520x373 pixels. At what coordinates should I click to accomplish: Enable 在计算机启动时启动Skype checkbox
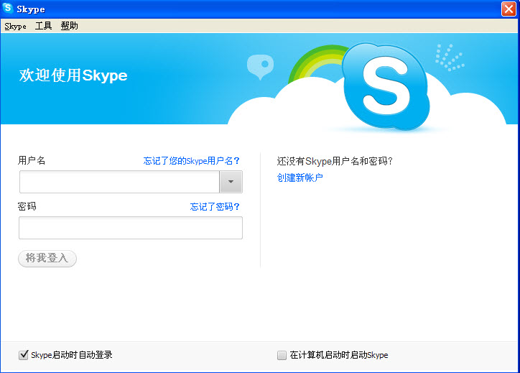pos(282,355)
